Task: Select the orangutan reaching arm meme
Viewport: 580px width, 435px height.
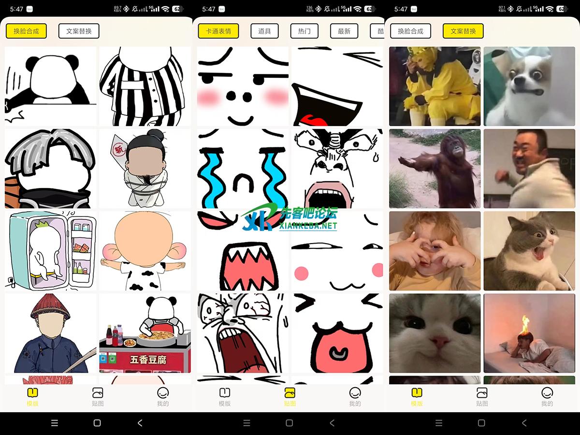Action: tap(435, 168)
